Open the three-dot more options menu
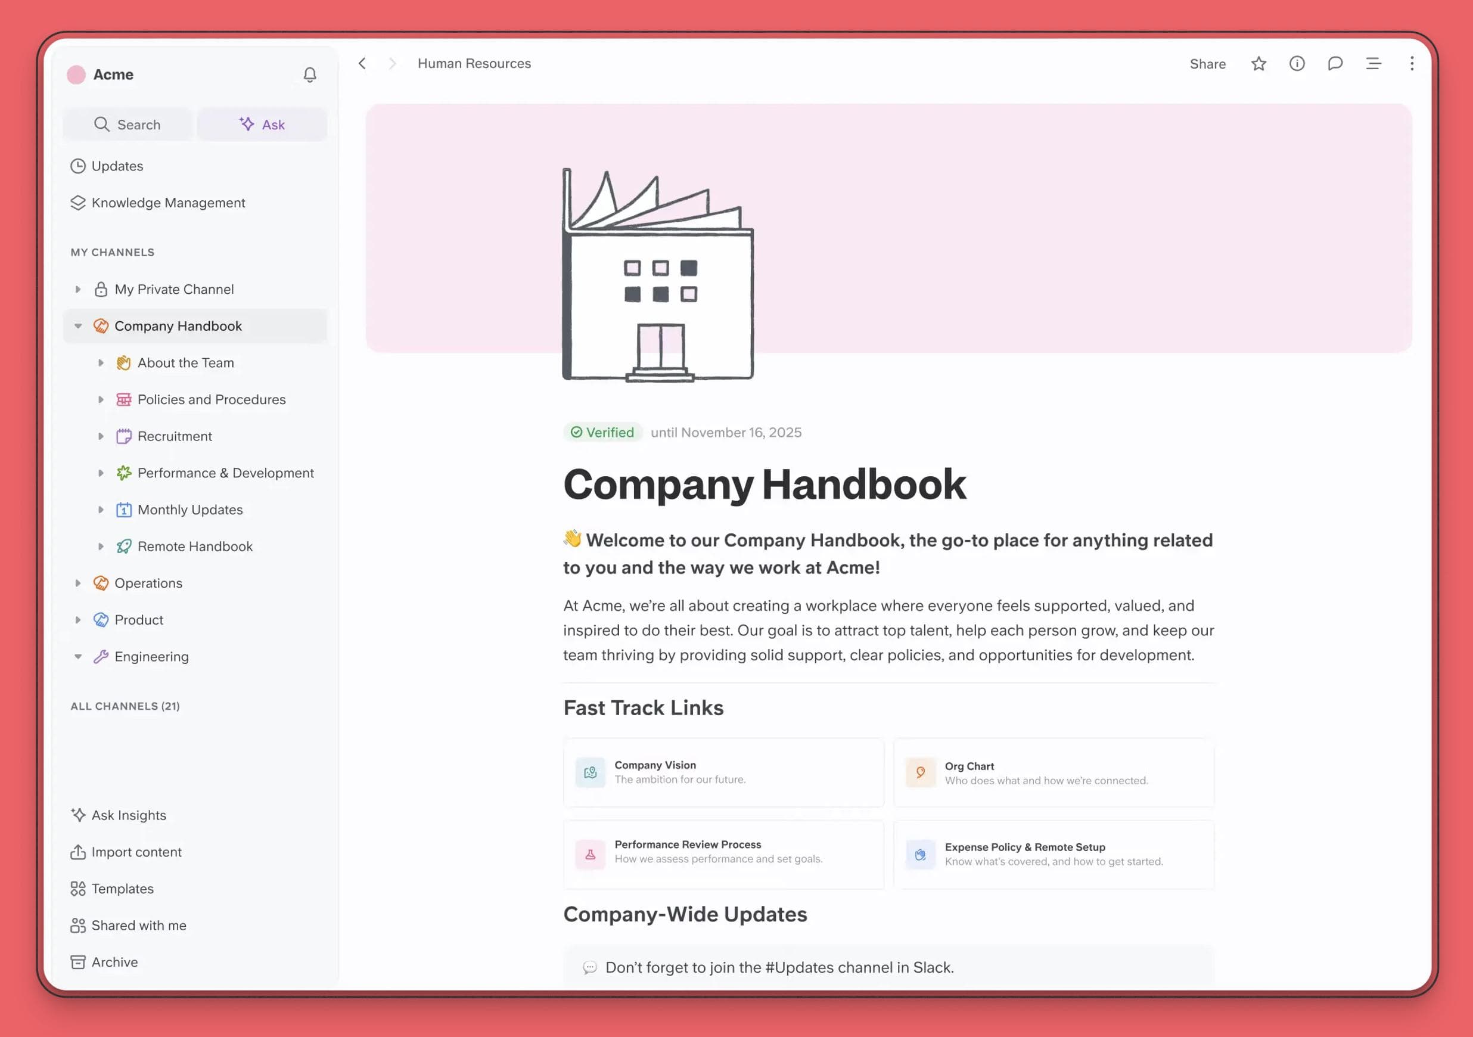Image resolution: width=1473 pixels, height=1037 pixels. [1412, 64]
